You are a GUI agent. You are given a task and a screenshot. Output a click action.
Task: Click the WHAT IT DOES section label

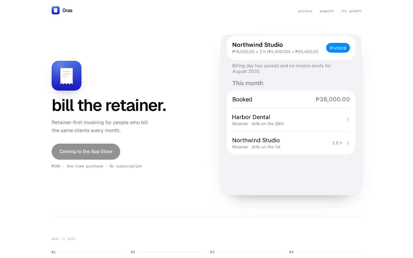tap(64, 239)
